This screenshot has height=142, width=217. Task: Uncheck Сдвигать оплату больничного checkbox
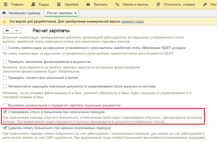(5, 128)
